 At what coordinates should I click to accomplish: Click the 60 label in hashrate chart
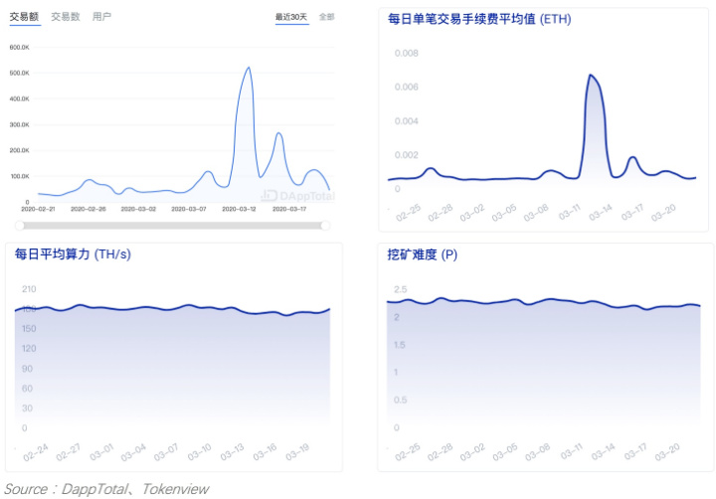pos(28,389)
